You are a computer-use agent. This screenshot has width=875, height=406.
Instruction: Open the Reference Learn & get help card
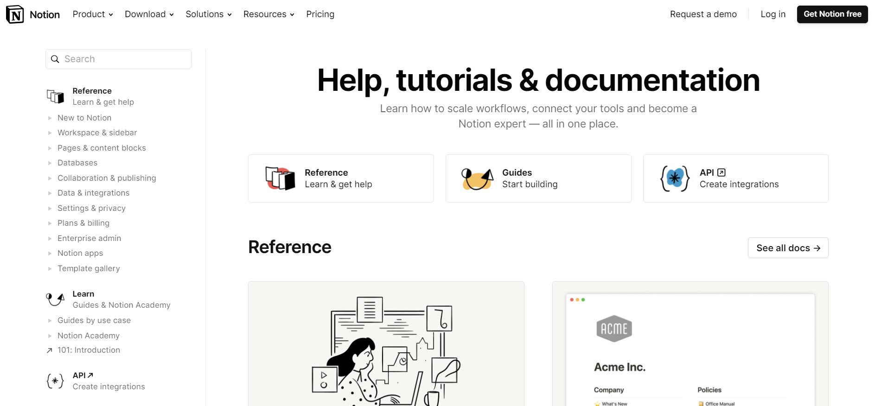pos(341,178)
